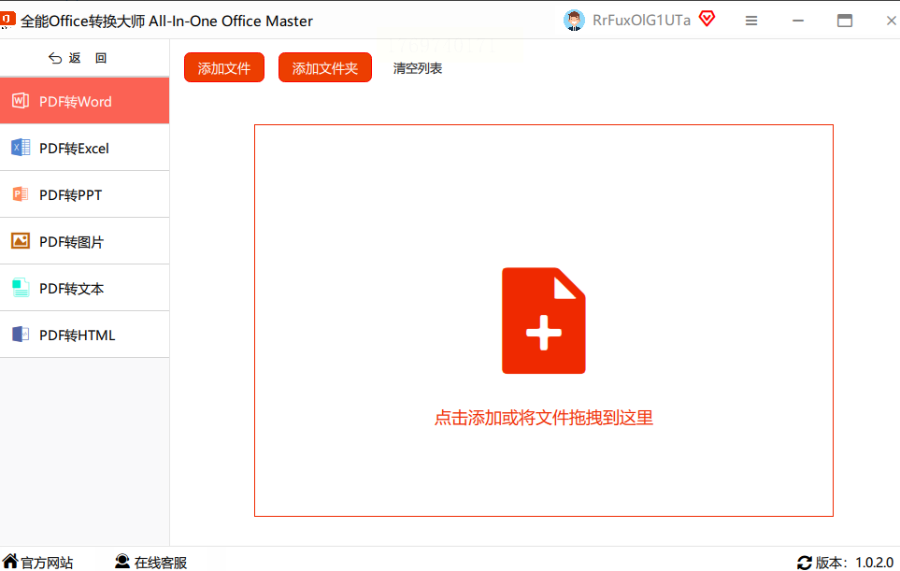Image resolution: width=900 pixels, height=571 pixels.
Task: Click the 添加文件 button
Action: tap(224, 67)
